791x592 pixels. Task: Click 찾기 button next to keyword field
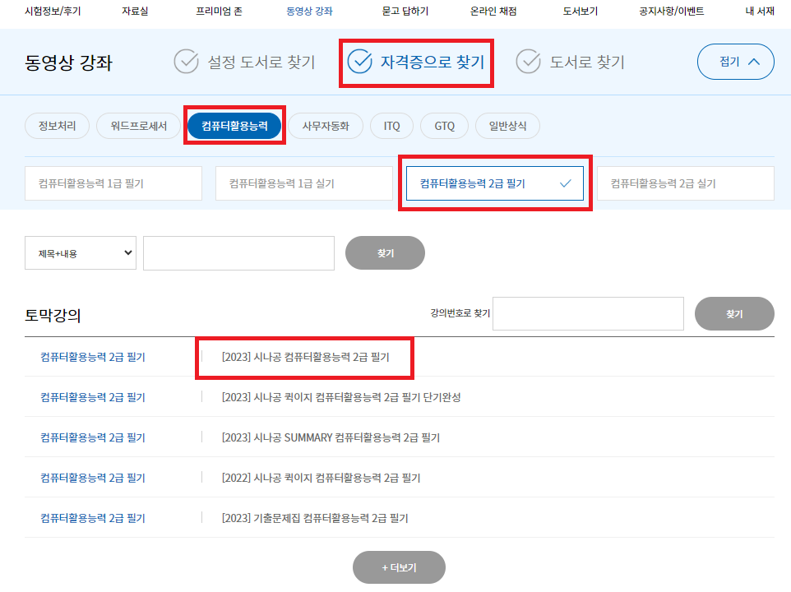[x=385, y=253]
